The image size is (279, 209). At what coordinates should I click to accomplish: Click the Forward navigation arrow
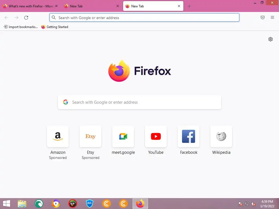[x=16, y=18]
